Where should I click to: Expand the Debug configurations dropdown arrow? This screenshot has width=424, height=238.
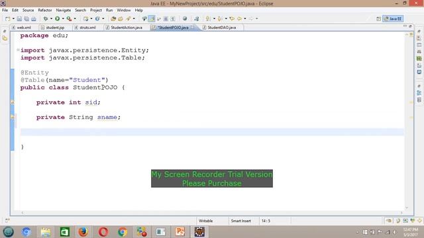click(x=51, y=19)
